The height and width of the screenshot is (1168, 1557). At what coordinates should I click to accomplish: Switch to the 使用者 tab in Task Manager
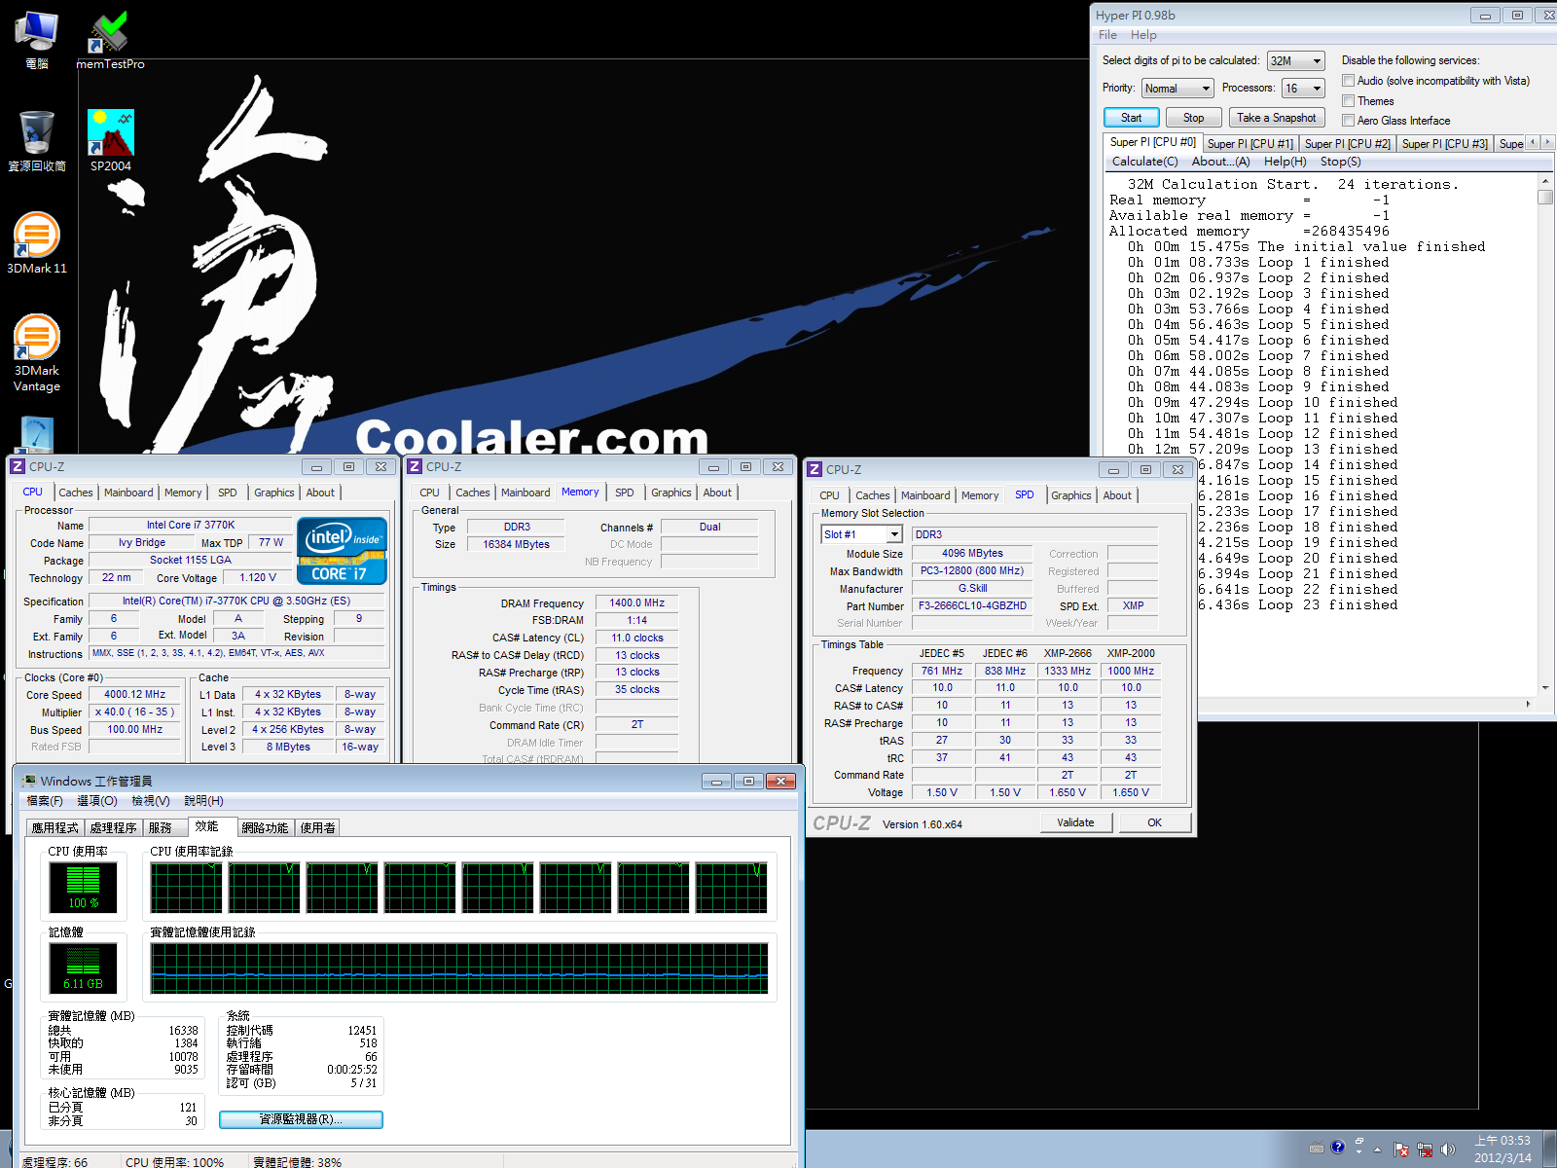[x=317, y=827]
